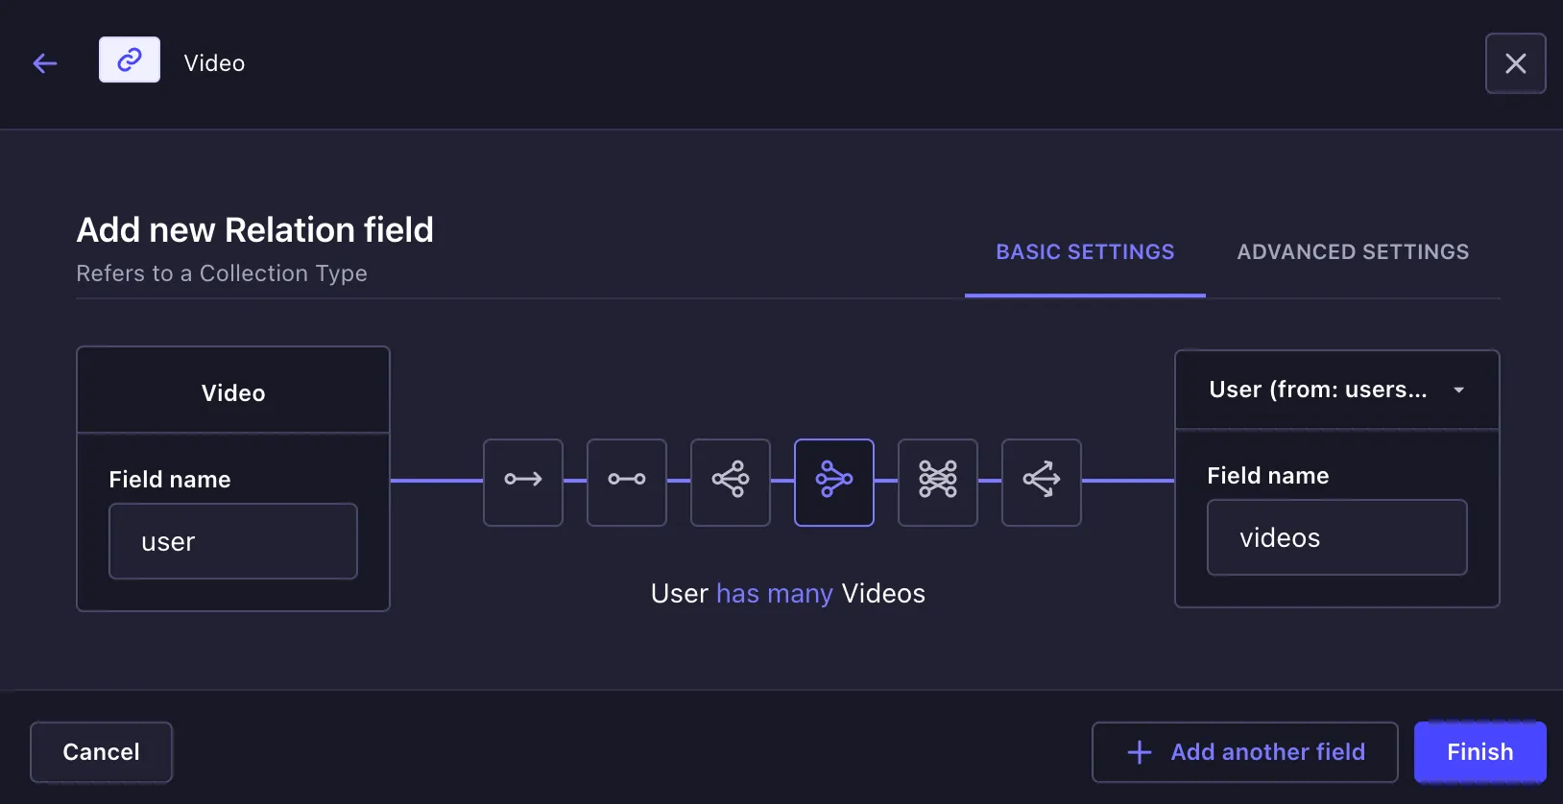
Task: Click the plus icon in Add another field
Action: tap(1139, 752)
